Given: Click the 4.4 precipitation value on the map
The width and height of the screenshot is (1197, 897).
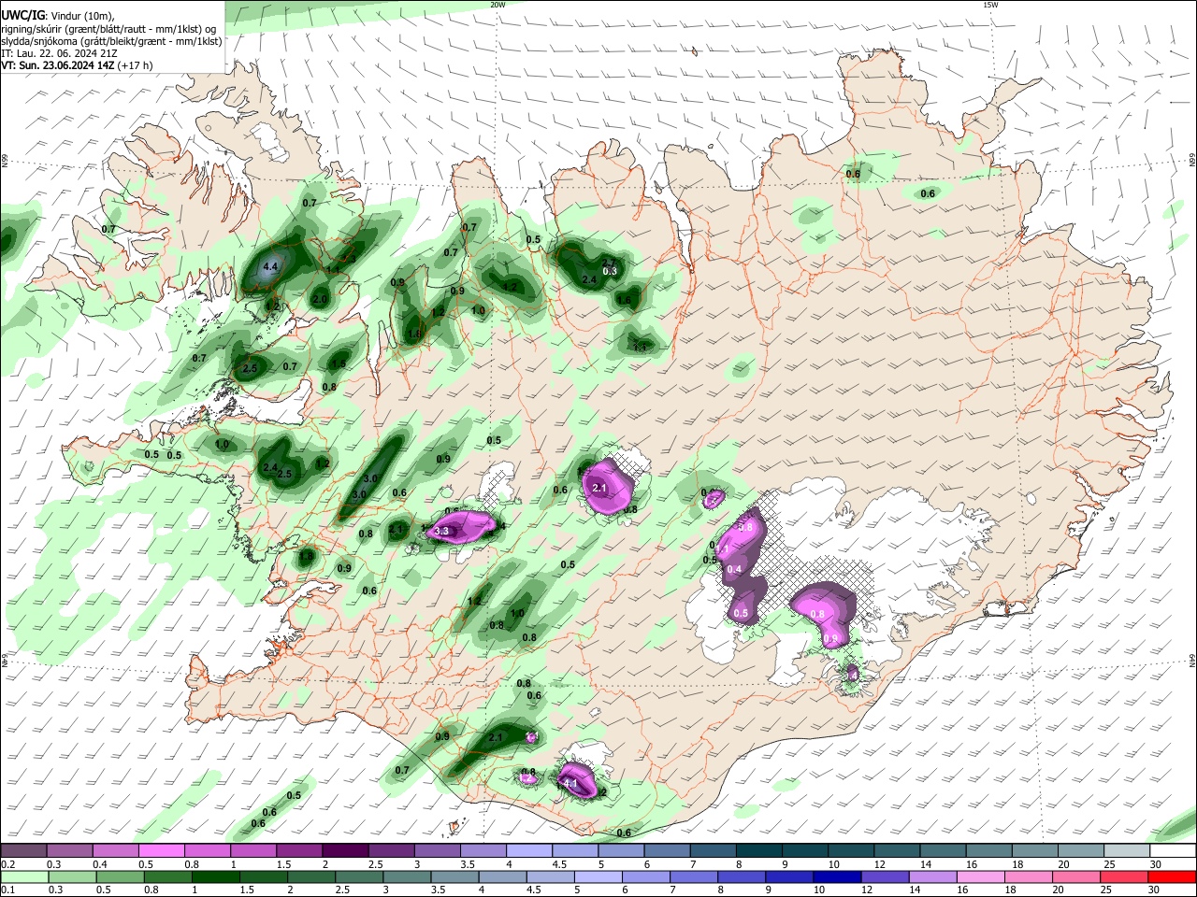Looking at the screenshot, I should (x=271, y=267).
